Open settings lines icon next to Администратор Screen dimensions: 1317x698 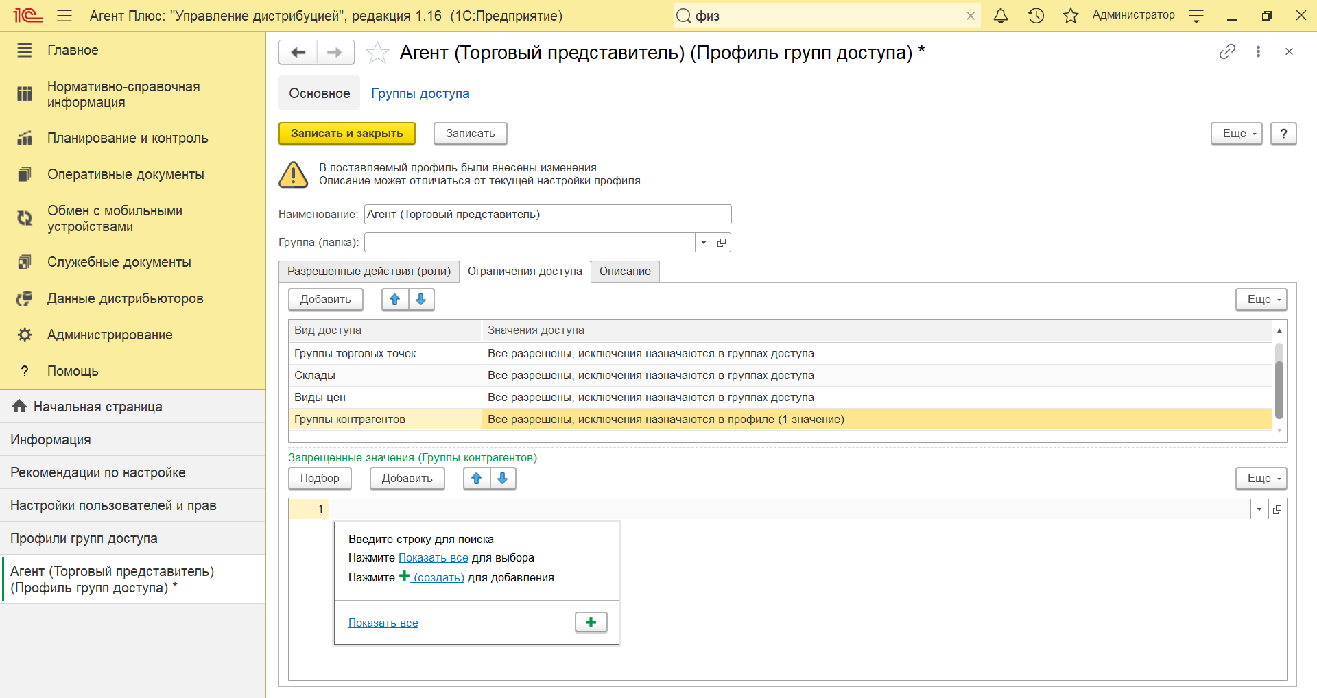pyautogui.click(x=1196, y=16)
